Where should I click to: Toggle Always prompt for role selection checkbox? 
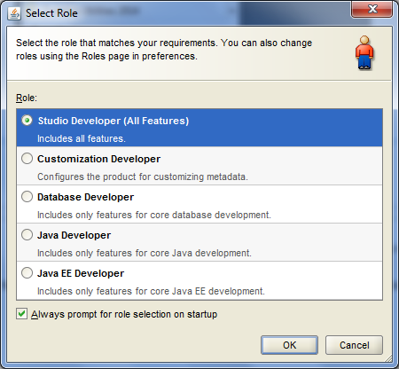(21, 314)
